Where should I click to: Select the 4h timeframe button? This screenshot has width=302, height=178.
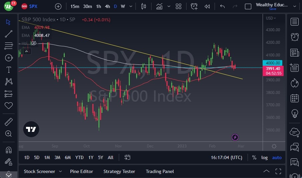click(107, 6)
